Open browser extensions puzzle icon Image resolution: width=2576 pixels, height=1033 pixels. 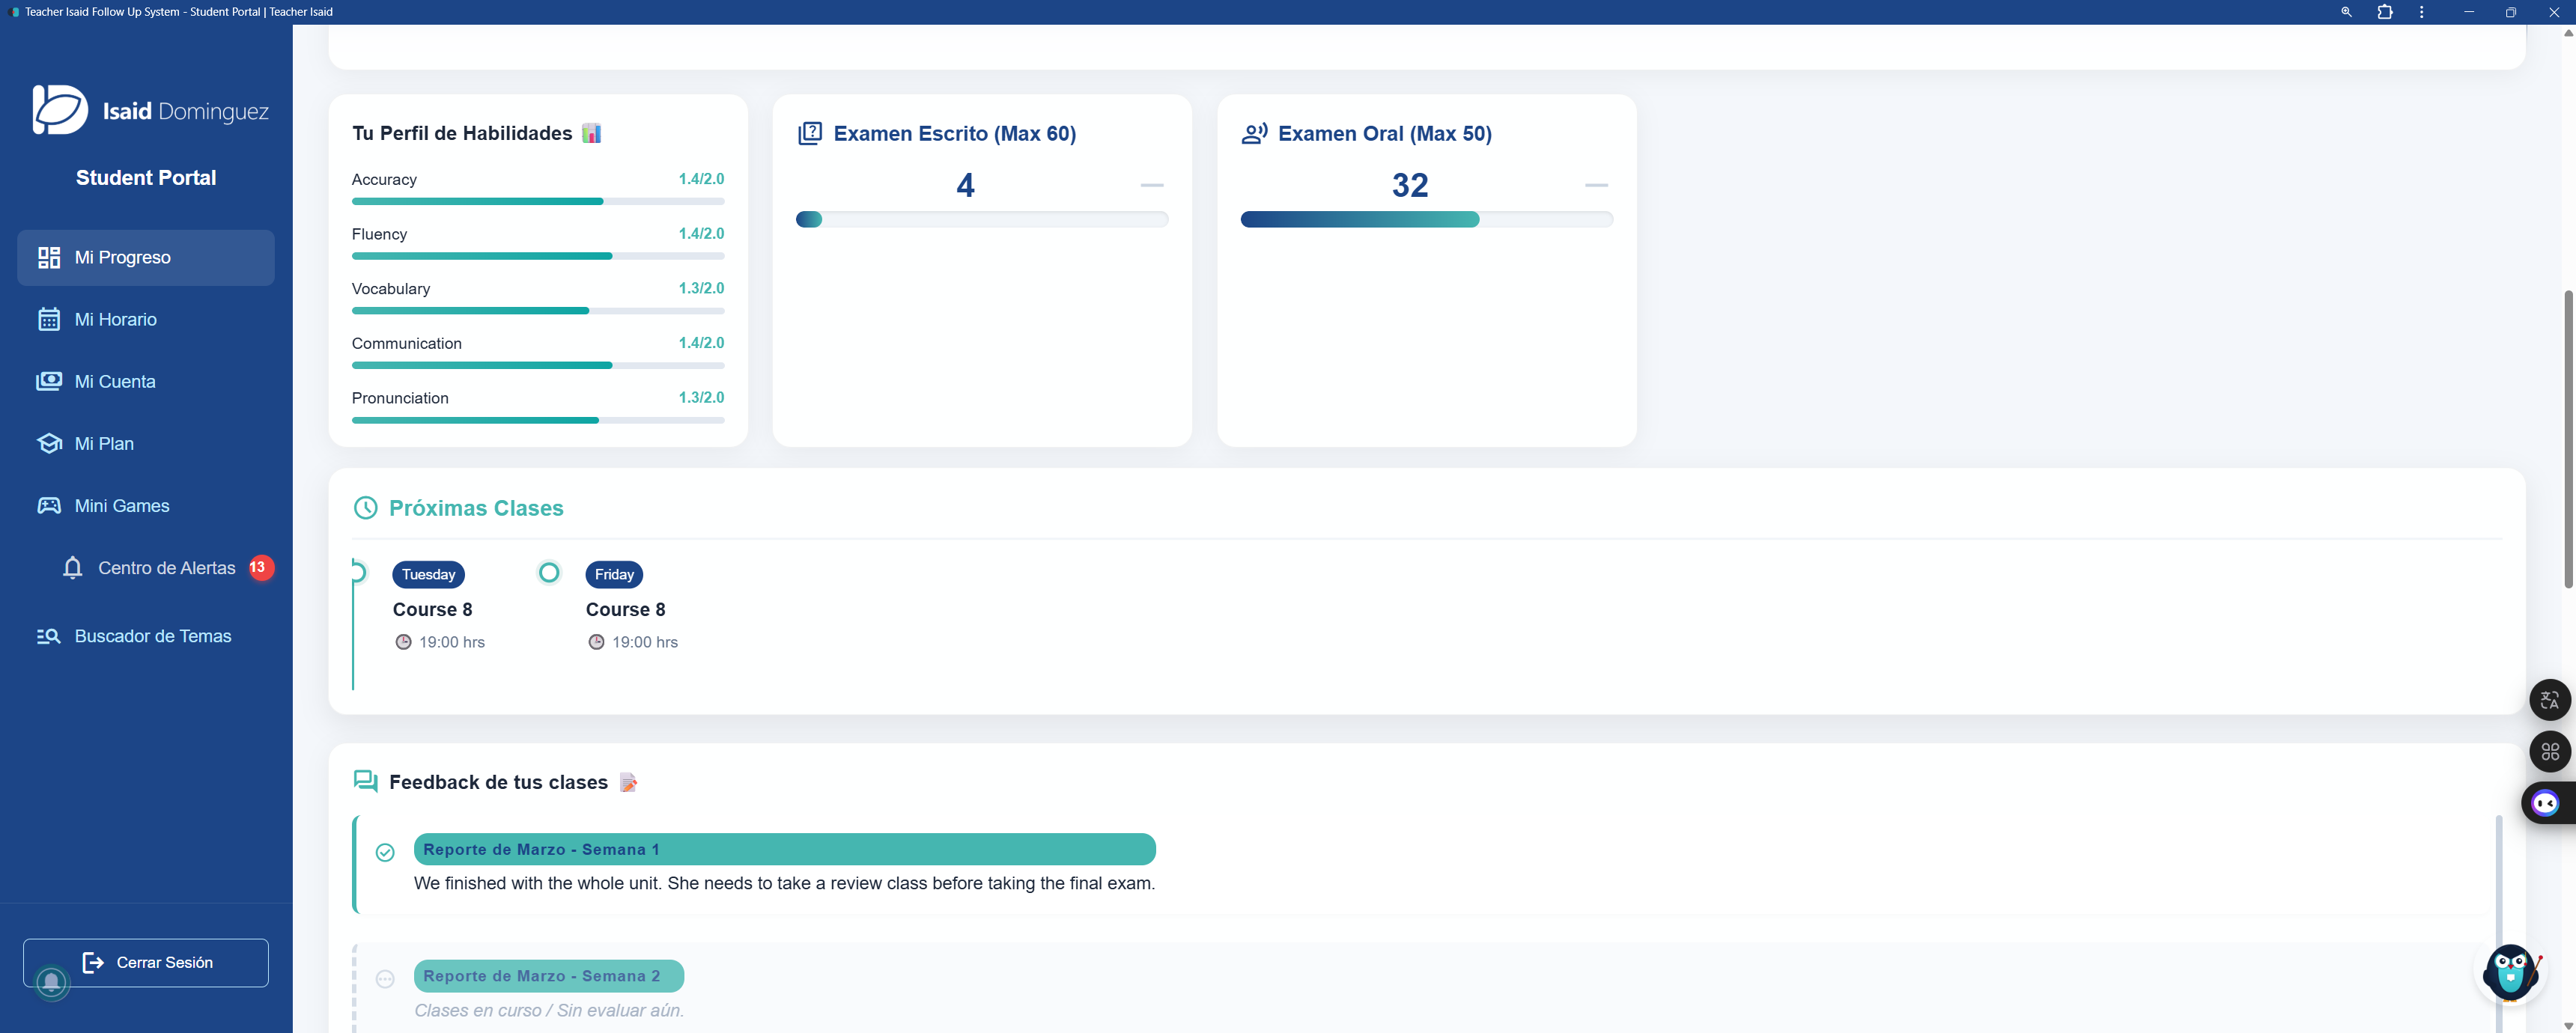point(2385,12)
